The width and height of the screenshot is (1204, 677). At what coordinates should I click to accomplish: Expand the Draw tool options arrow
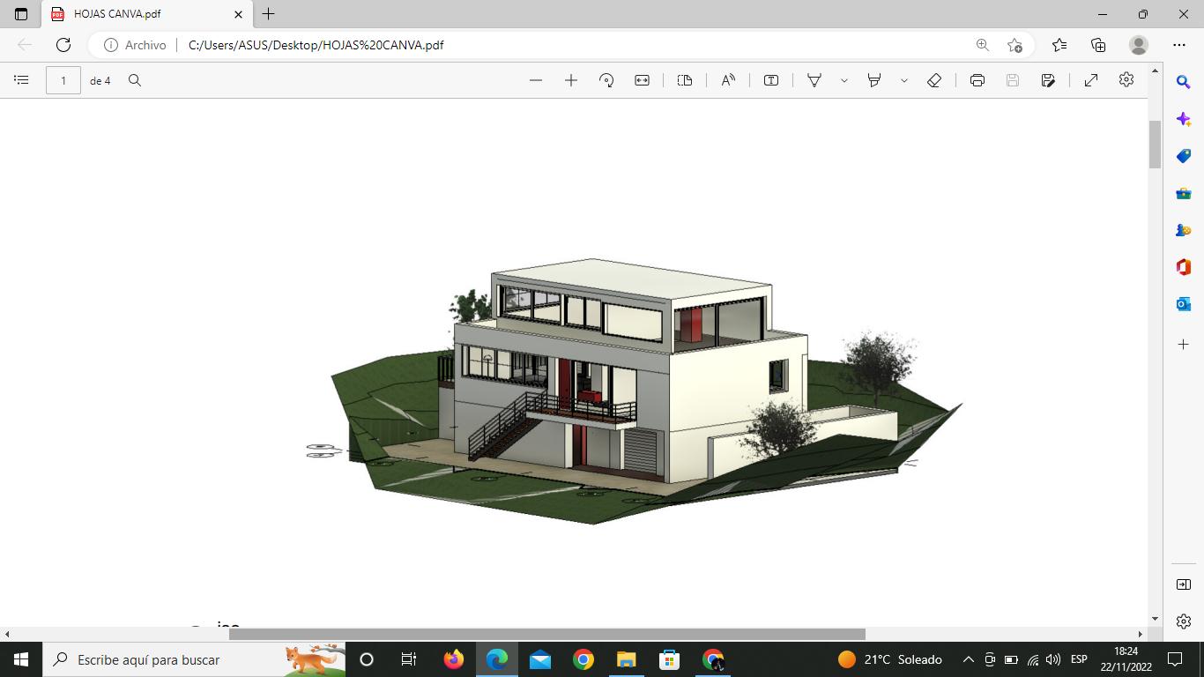[x=844, y=80]
